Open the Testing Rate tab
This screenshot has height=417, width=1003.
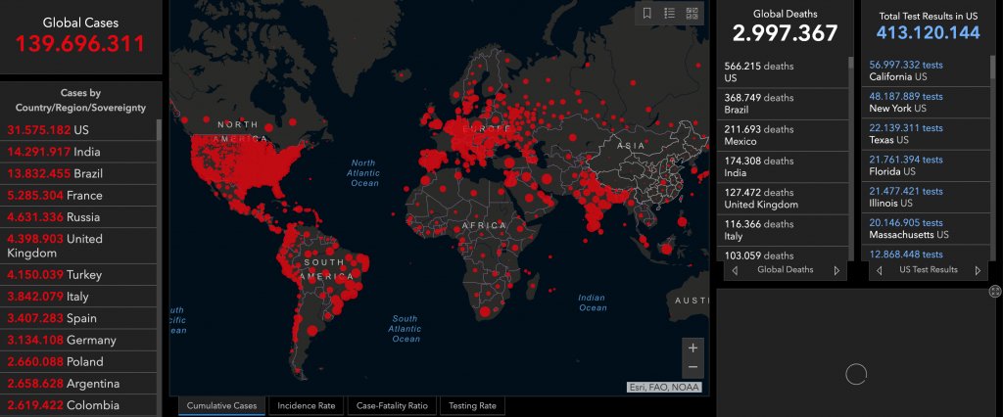473,405
